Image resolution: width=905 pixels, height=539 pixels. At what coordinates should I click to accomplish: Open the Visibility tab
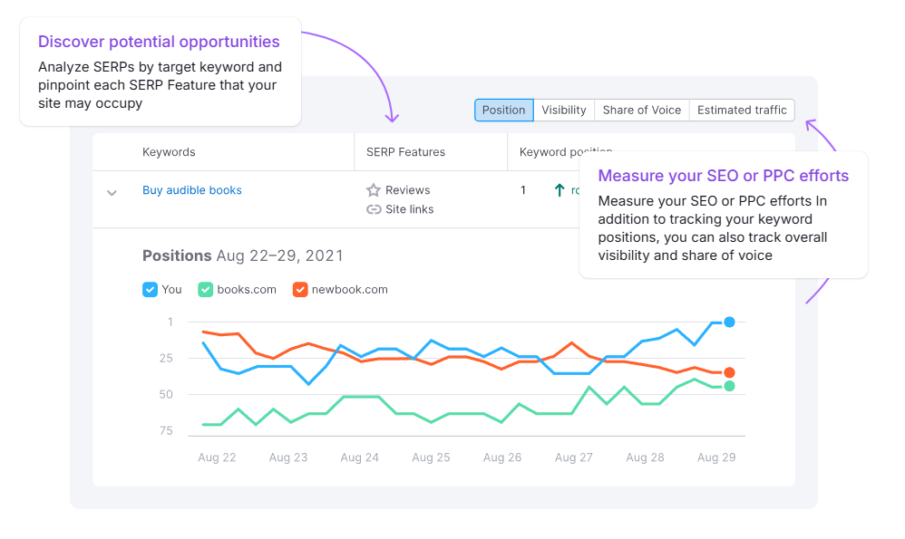[x=564, y=110]
